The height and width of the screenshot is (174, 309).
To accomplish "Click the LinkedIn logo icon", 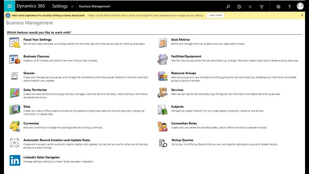I will pyautogui.click(x=15, y=160).
